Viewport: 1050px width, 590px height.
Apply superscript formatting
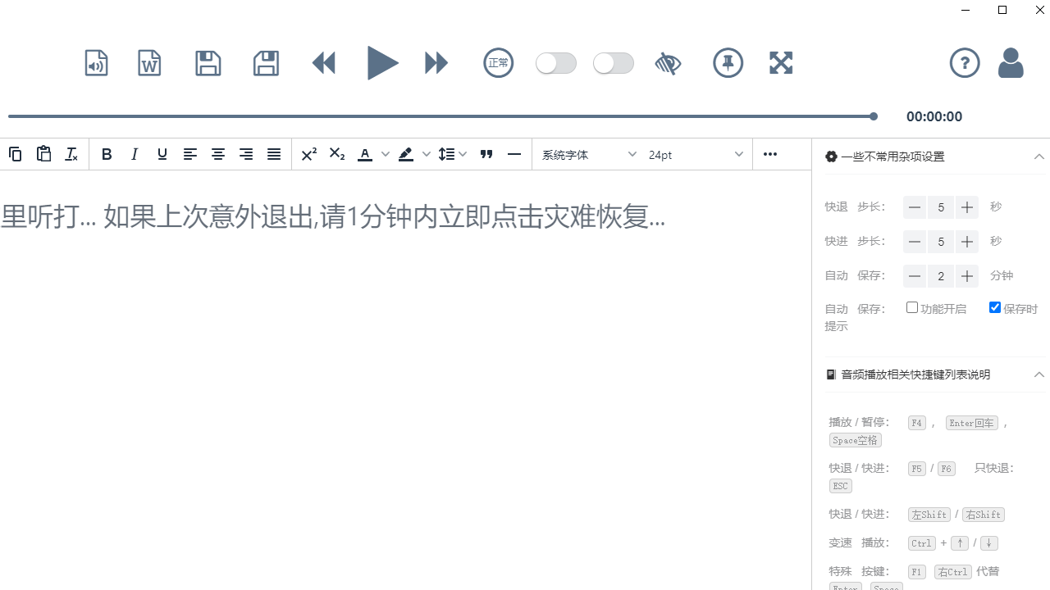pyautogui.click(x=308, y=154)
